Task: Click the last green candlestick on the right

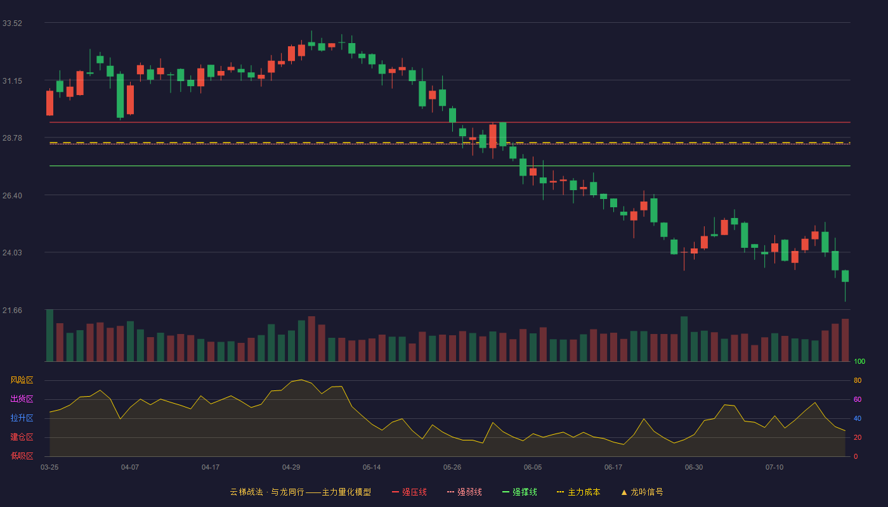Action: pyautogui.click(x=845, y=276)
